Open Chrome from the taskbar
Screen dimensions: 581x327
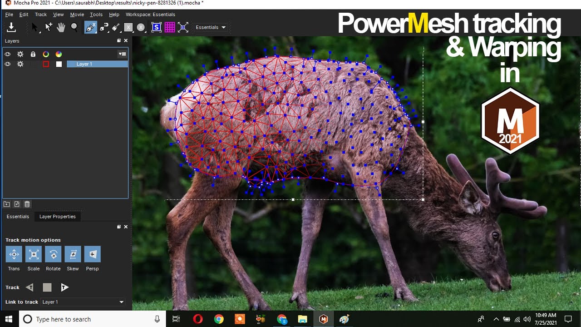(x=219, y=319)
